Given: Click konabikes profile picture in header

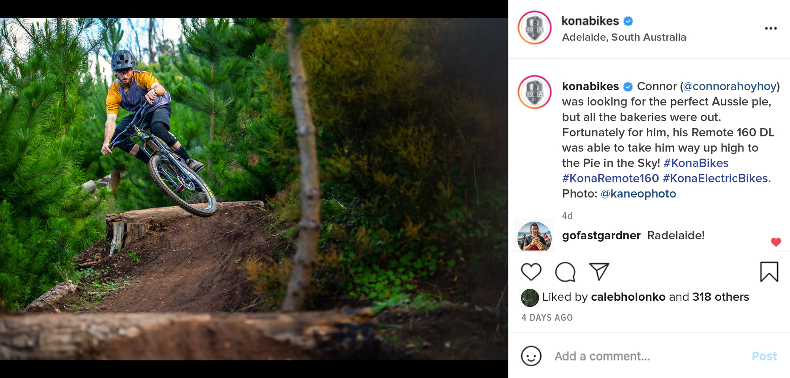Looking at the screenshot, I should click(x=534, y=28).
